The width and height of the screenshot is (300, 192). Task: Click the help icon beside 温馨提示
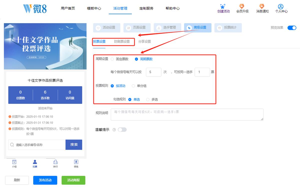(x=114, y=130)
